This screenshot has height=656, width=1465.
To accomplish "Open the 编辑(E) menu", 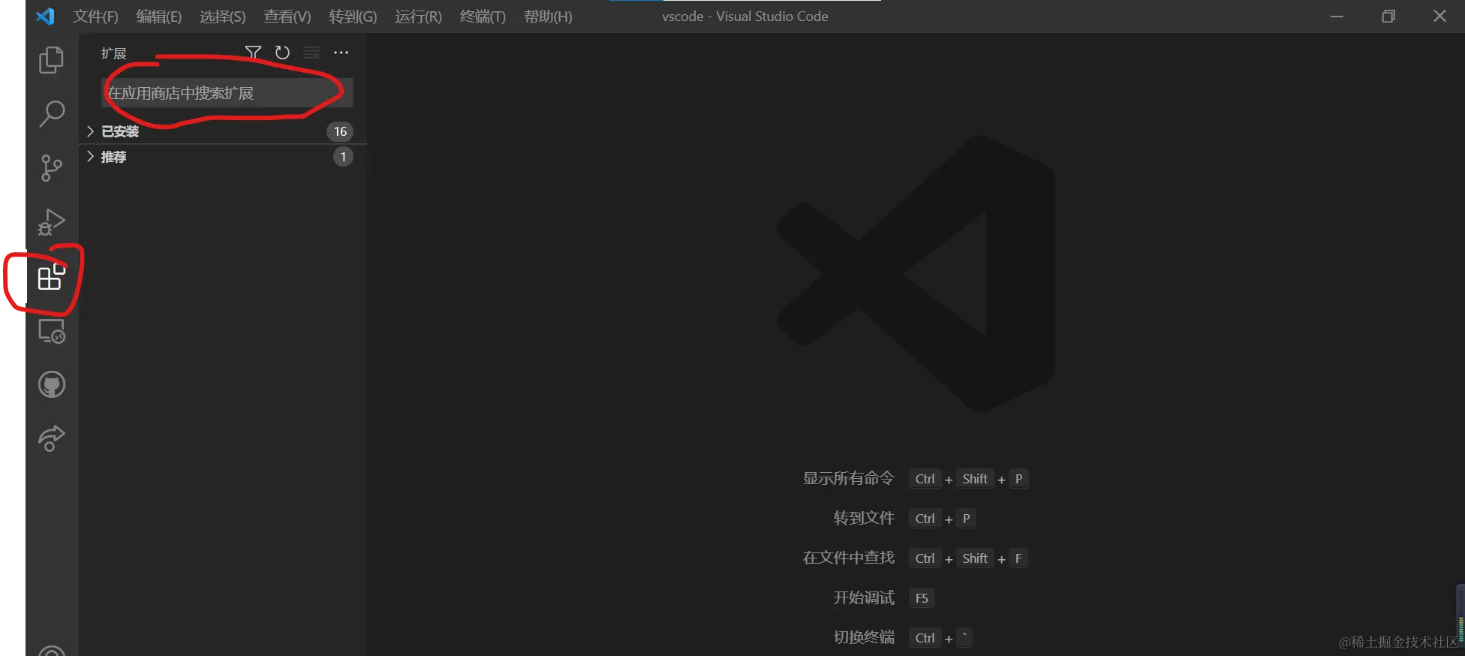I will [x=159, y=17].
